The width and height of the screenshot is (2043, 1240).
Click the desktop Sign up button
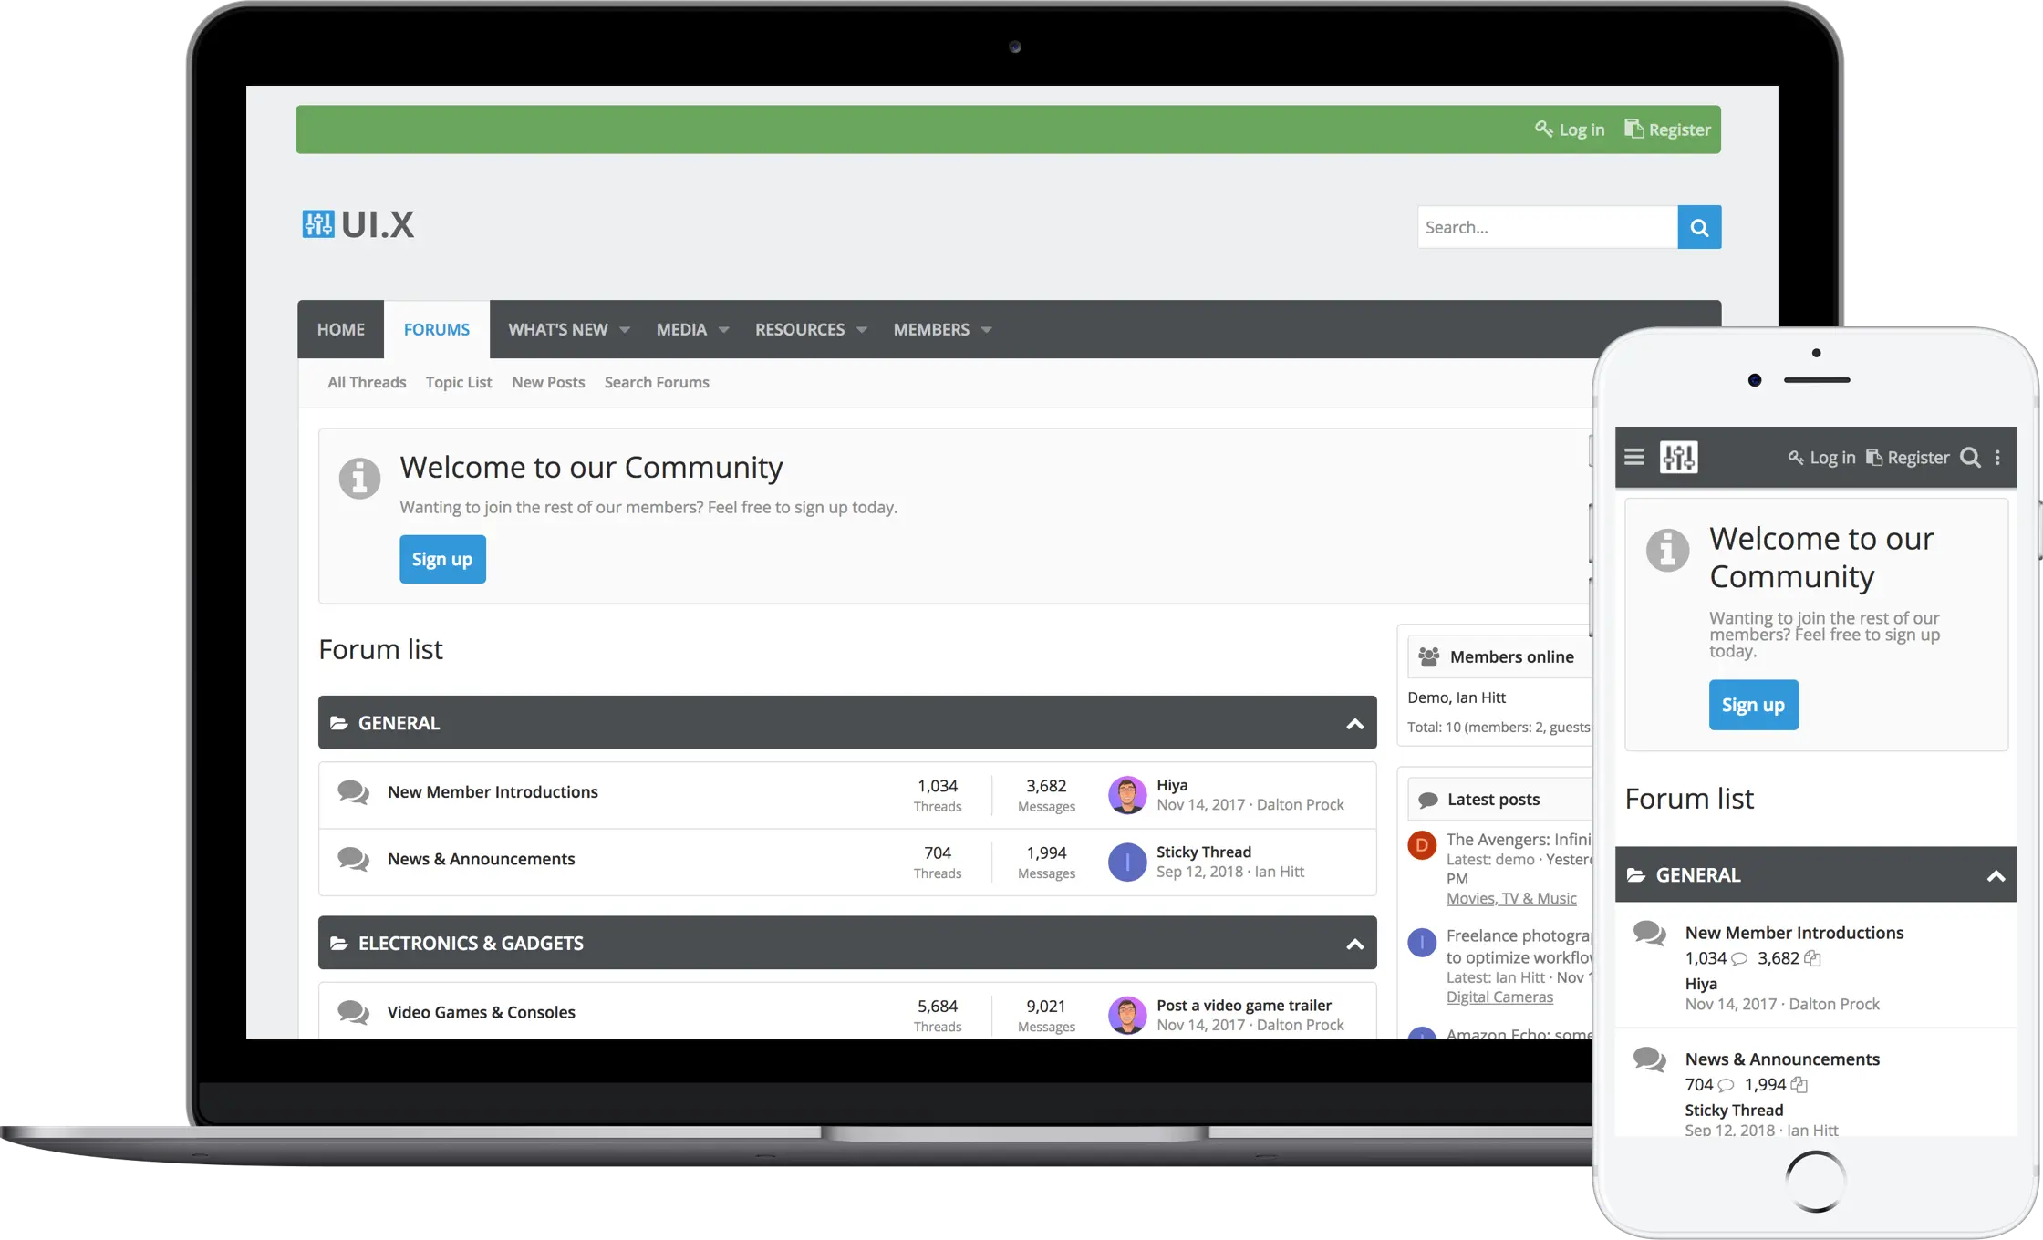(442, 559)
